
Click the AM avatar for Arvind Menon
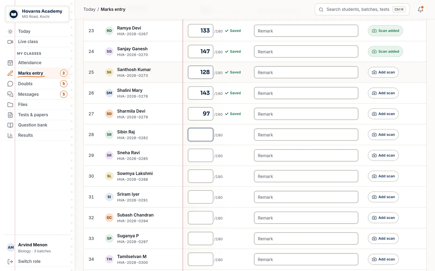11,247
